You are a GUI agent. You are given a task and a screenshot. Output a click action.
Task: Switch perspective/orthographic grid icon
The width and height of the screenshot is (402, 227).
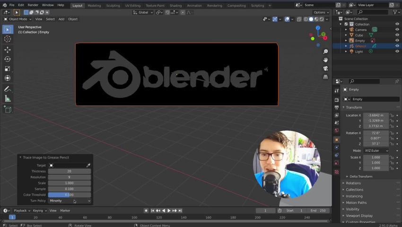pyautogui.click(x=325, y=77)
